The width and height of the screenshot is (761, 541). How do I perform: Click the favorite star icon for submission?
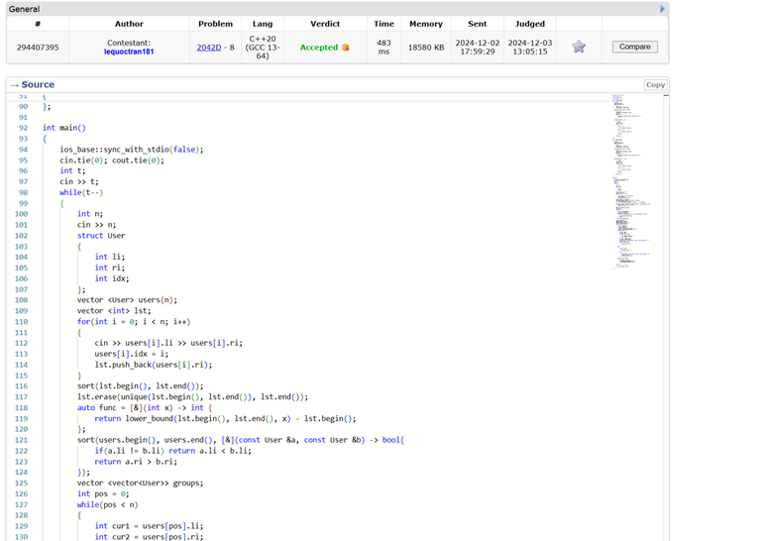[x=579, y=47]
